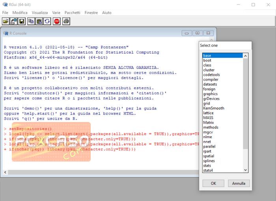Stop current computation with the red STOP icon
Image resolution: width=276 pixels, height=201 pixels.
tap(57, 21)
